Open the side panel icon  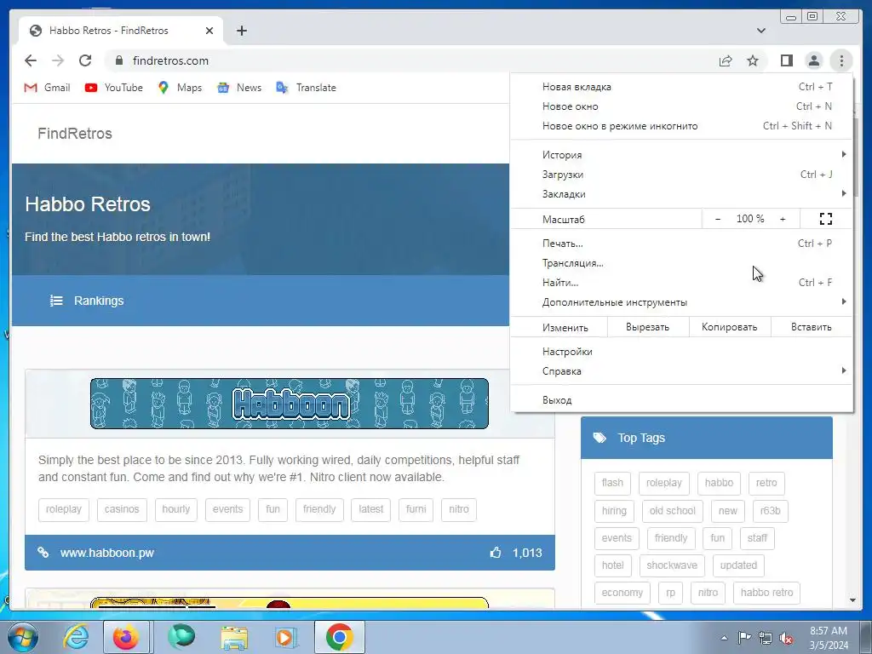pyautogui.click(x=786, y=60)
